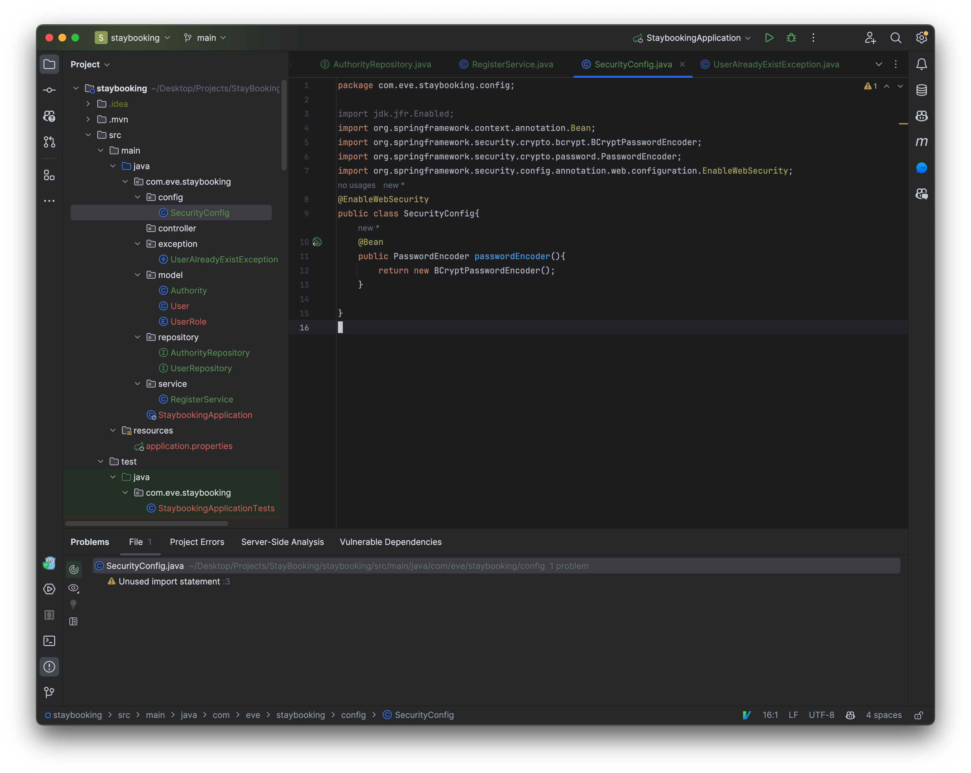Open the Commit tool window
Viewport: 971px width, 773px height.
pyautogui.click(x=50, y=89)
